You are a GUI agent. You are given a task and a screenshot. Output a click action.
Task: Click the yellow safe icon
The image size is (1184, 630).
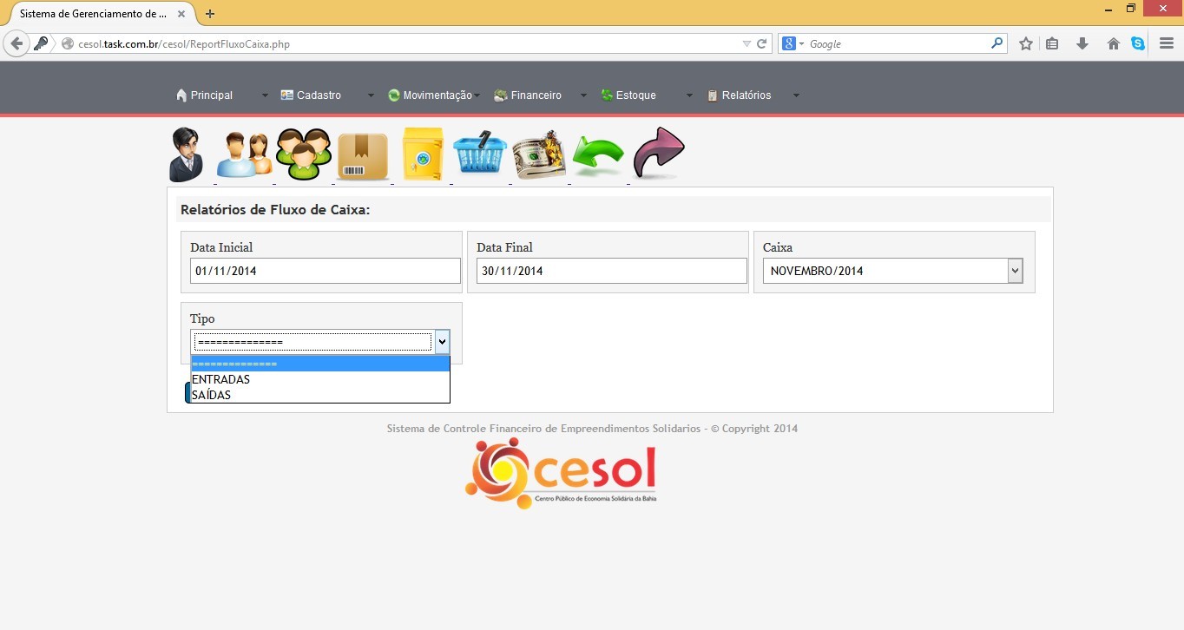[x=423, y=154]
